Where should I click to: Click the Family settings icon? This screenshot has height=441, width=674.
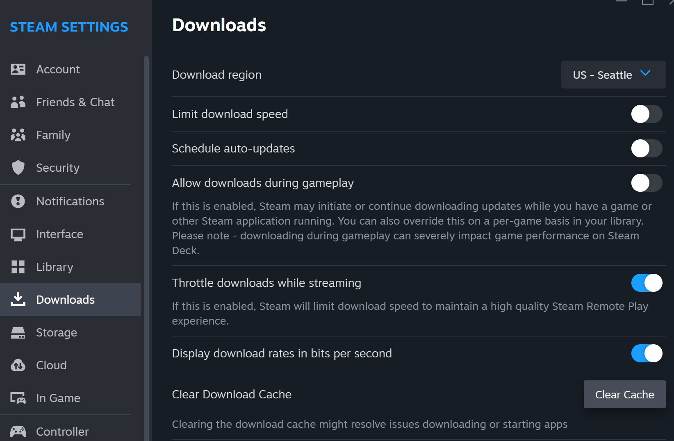[18, 135]
